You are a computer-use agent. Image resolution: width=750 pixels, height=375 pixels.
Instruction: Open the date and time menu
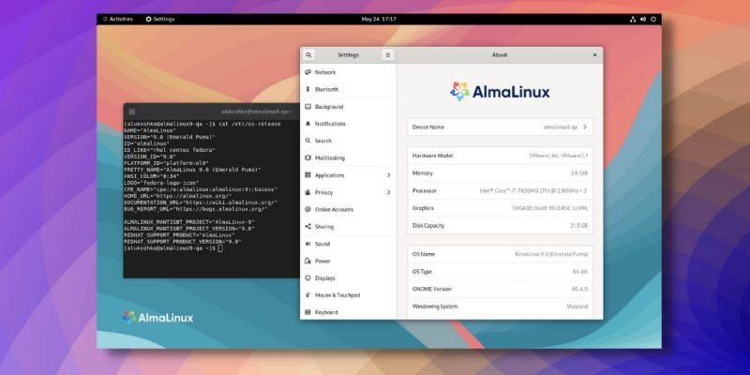(x=379, y=19)
